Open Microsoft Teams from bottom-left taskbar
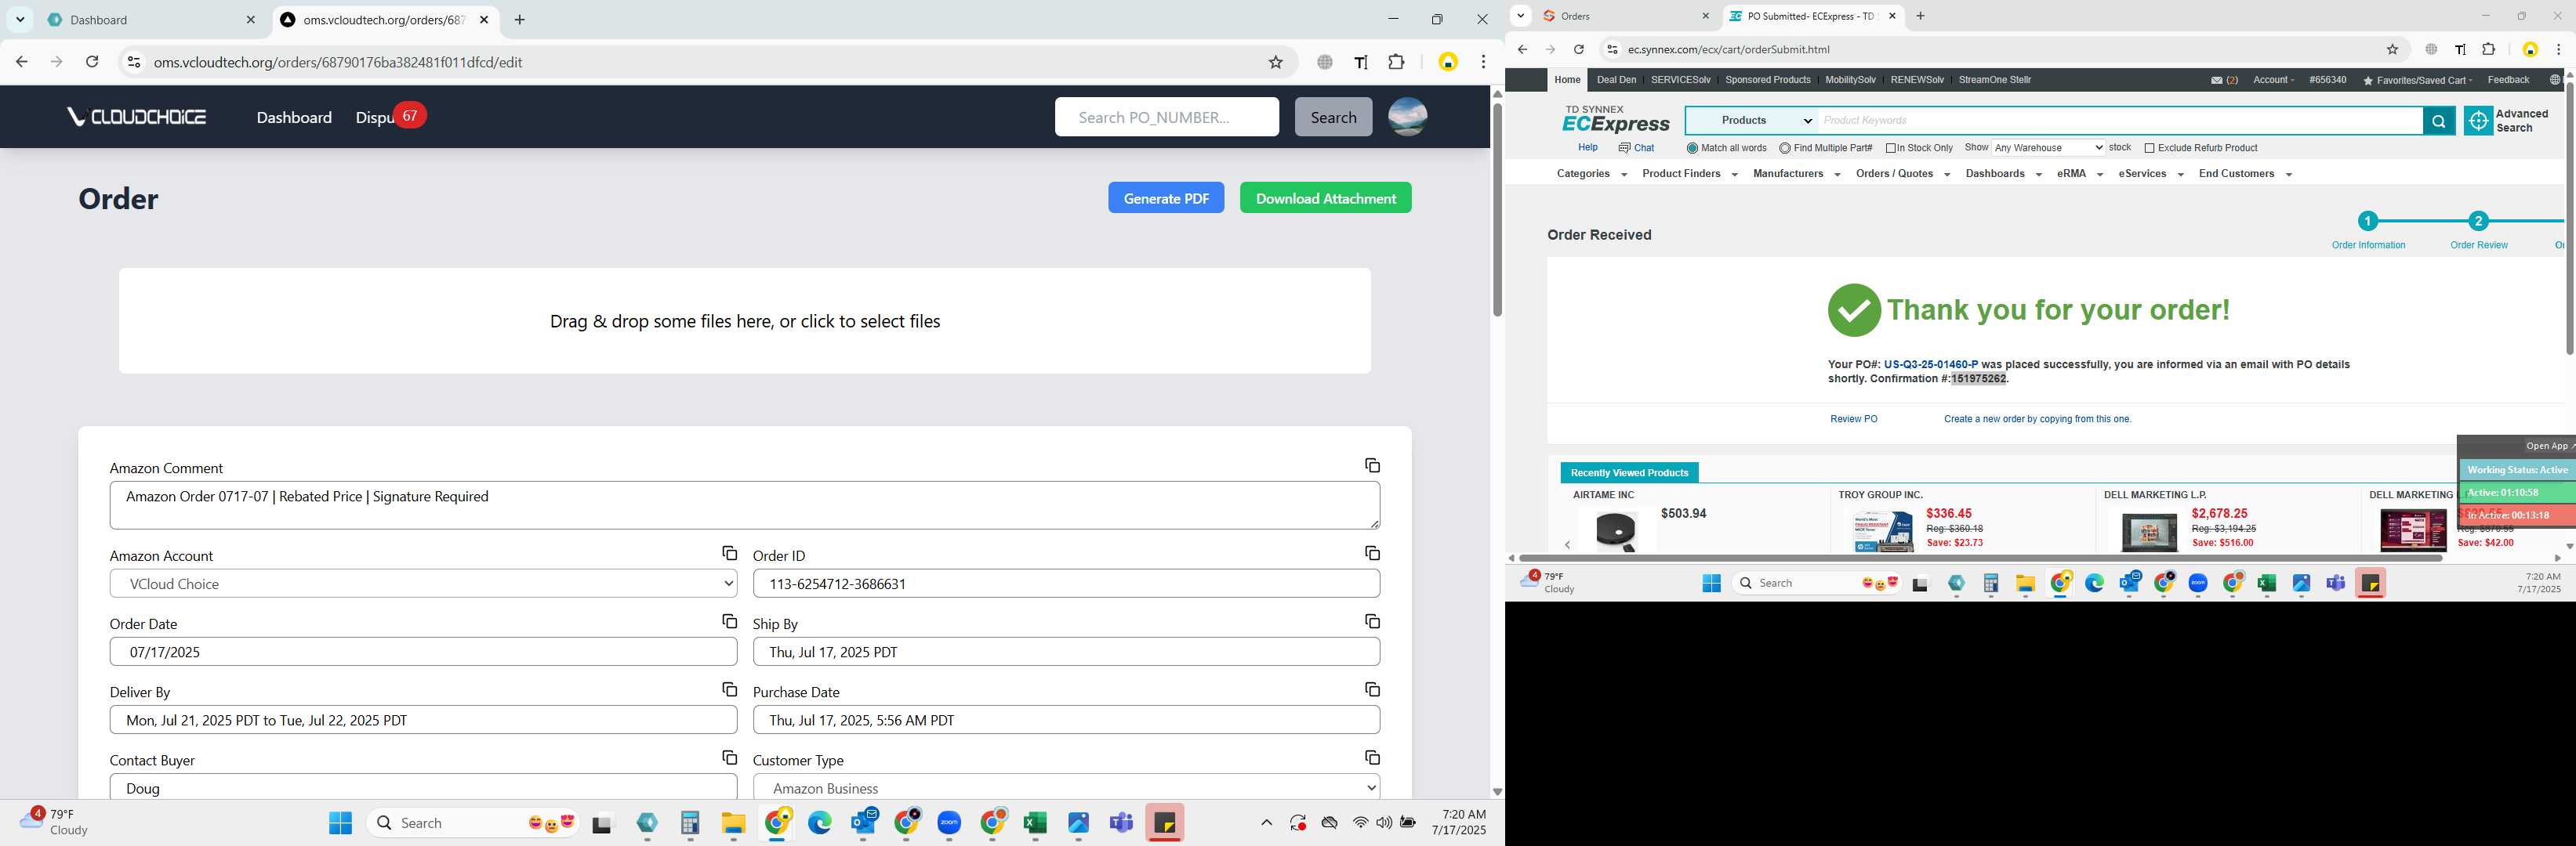Image resolution: width=2576 pixels, height=846 pixels. pyautogui.click(x=1121, y=823)
